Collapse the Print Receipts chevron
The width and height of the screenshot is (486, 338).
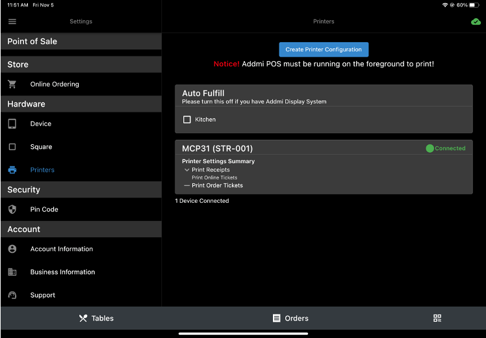click(x=187, y=170)
